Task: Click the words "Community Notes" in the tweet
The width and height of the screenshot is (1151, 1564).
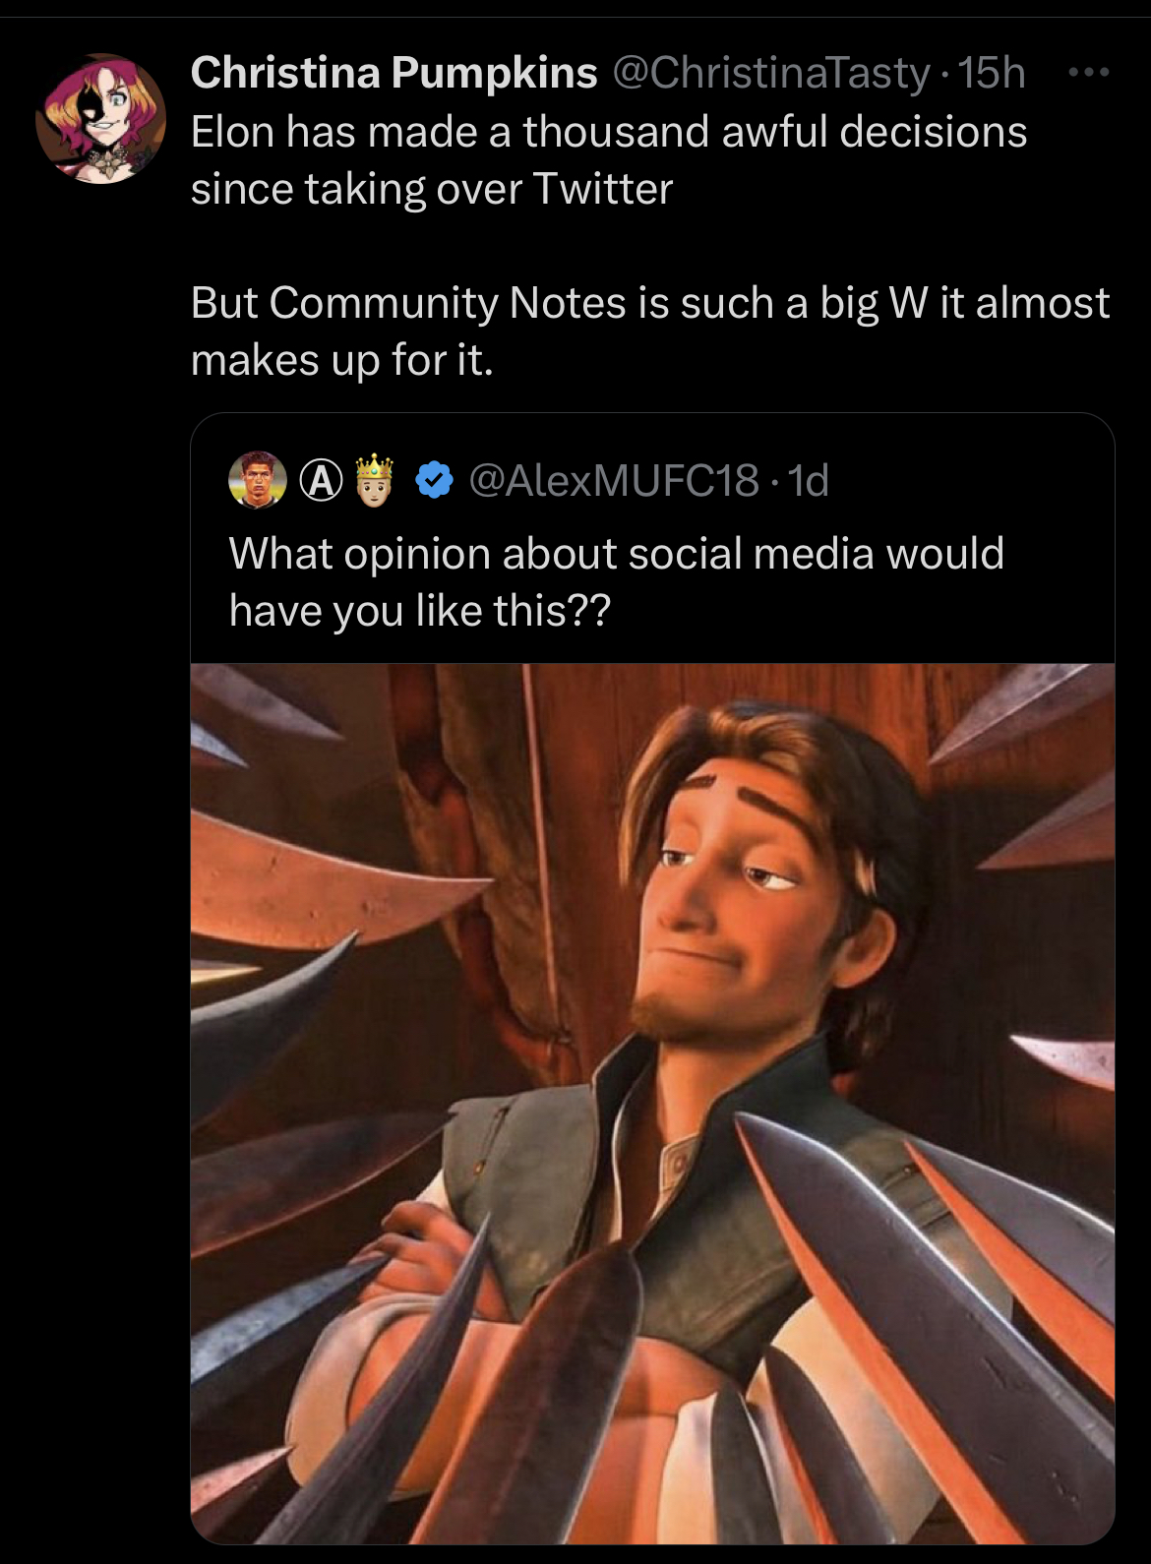Action: [448, 303]
